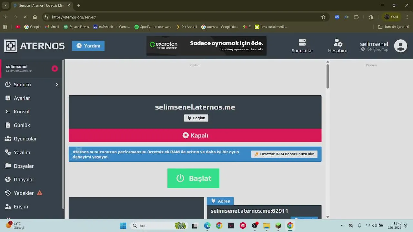Scrollbar up arrow on main content
Image resolution: width=413 pixels, height=232 pixels.
tap(327, 62)
